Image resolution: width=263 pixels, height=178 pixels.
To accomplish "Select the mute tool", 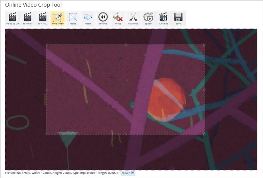I will (118, 18).
